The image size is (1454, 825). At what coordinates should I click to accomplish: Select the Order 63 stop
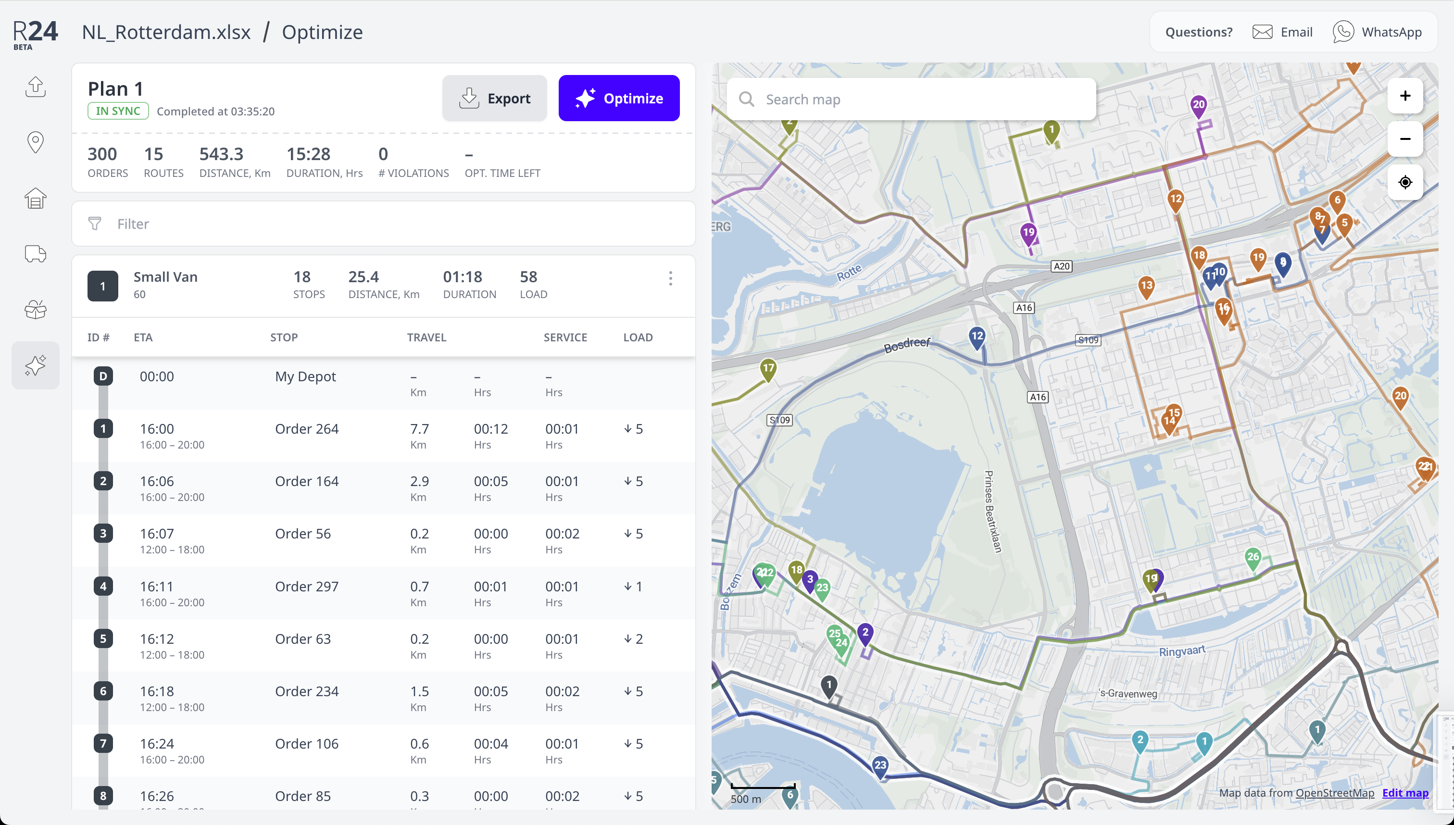click(384, 646)
